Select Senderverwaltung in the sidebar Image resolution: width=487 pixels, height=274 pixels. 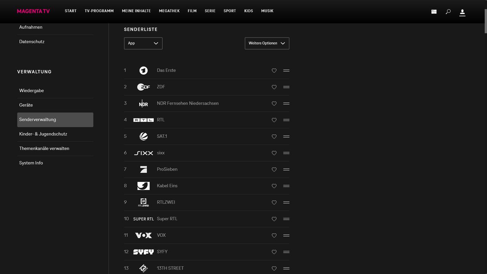[55, 119]
